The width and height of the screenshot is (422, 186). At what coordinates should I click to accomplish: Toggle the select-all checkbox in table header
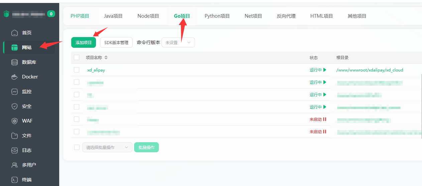77,57
